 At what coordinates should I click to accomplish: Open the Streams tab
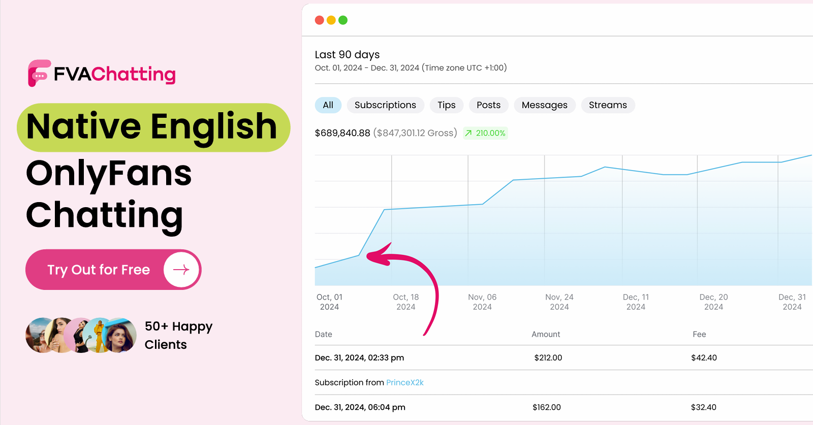(x=608, y=105)
